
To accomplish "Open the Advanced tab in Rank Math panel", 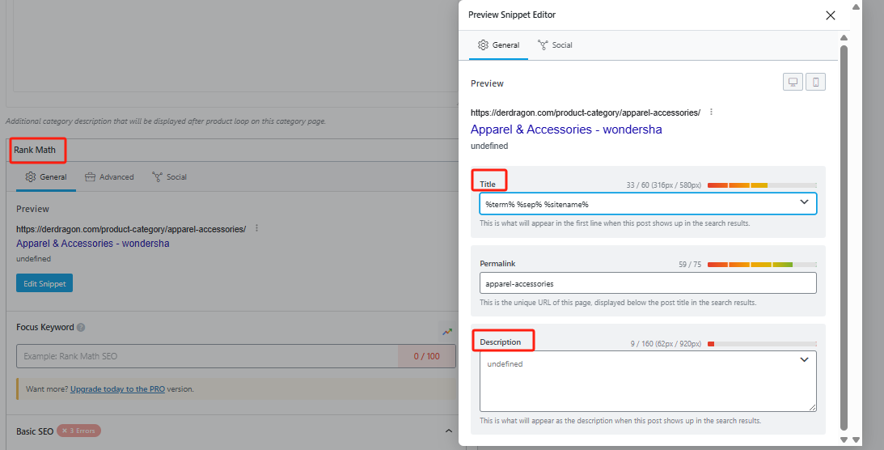I will pyautogui.click(x=109, y=176).
